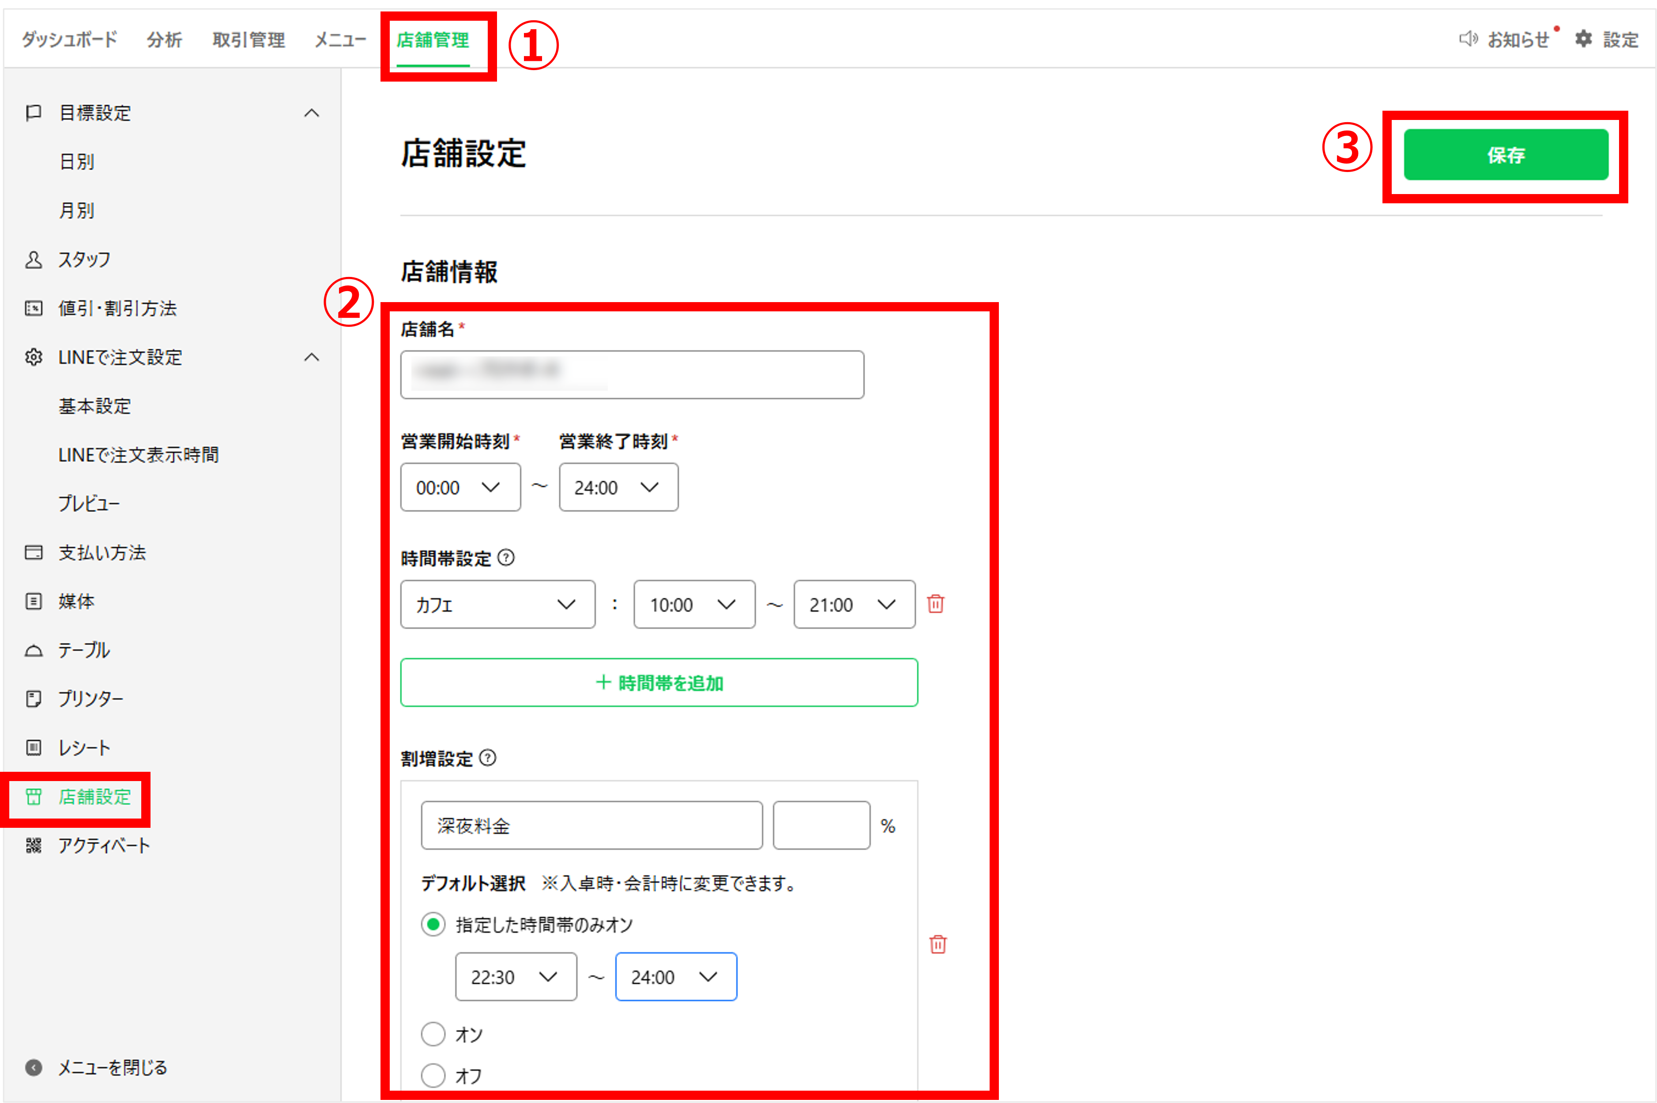Delete the カフェ time slot row
Screen dimensions: 1657x1103
[935, 604]
